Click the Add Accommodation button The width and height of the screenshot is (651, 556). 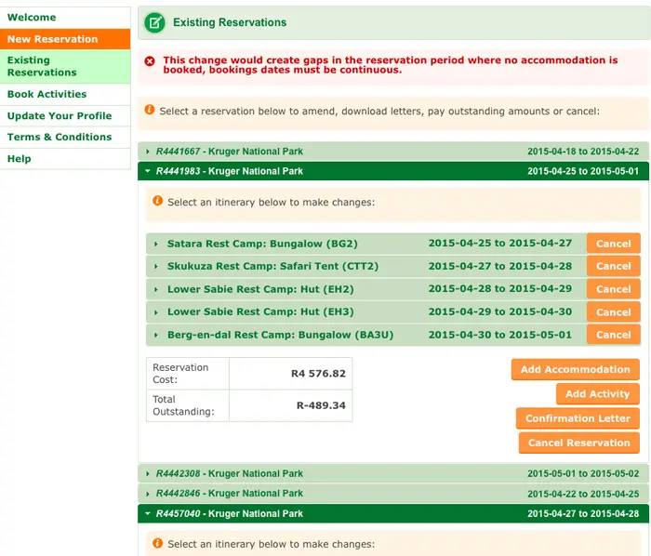point(575,369)
